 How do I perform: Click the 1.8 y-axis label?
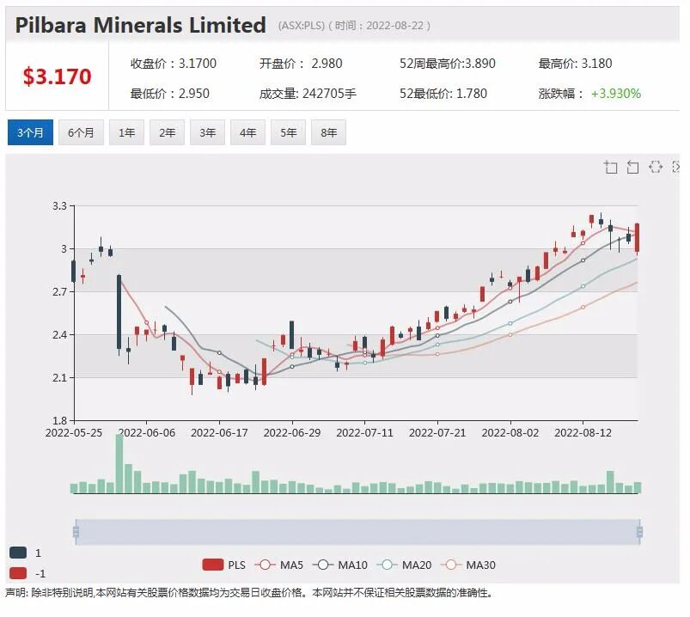click(60, 421)
